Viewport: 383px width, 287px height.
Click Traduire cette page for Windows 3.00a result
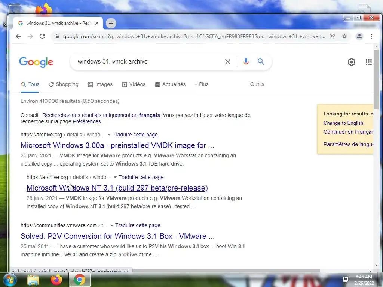click(x=135, y=135)
